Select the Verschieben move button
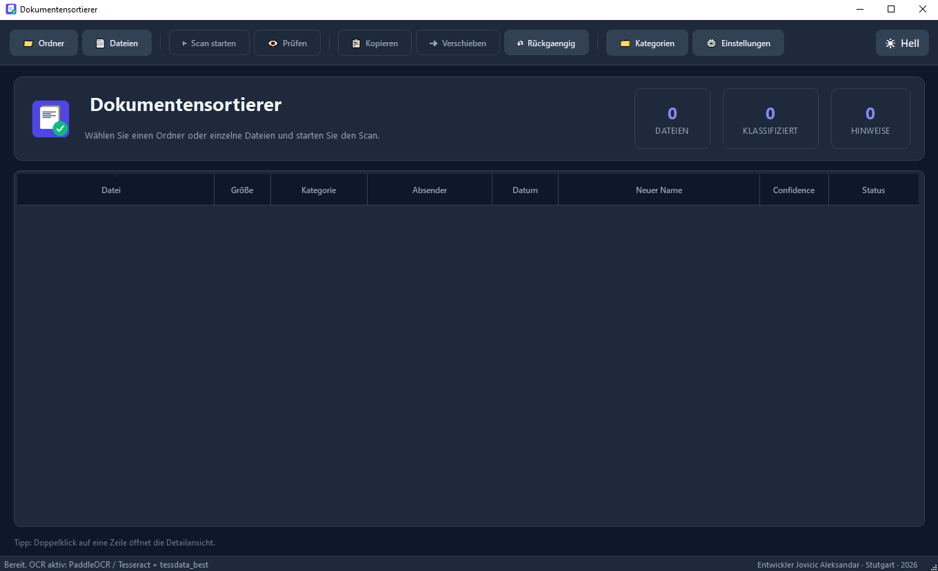Screen dimensions: 938x571 coord(457,43)
